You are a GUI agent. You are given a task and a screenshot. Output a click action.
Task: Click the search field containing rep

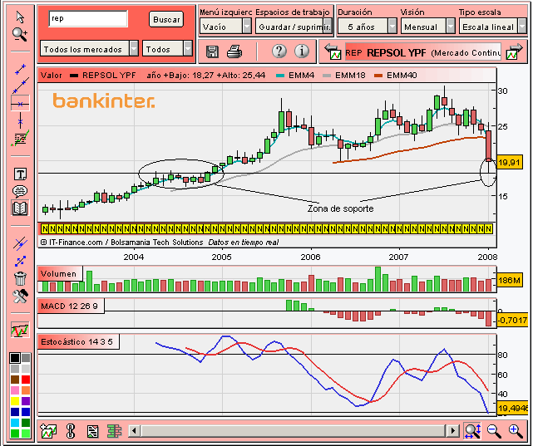[x=88, y=19]
